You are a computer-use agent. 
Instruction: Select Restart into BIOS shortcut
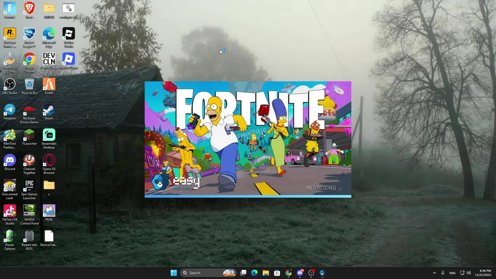coord(29,240)
